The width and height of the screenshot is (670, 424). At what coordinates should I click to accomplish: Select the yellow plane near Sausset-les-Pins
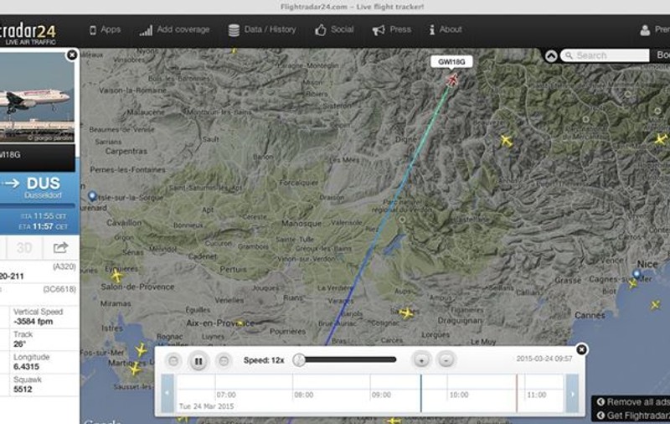click(135, 369)
